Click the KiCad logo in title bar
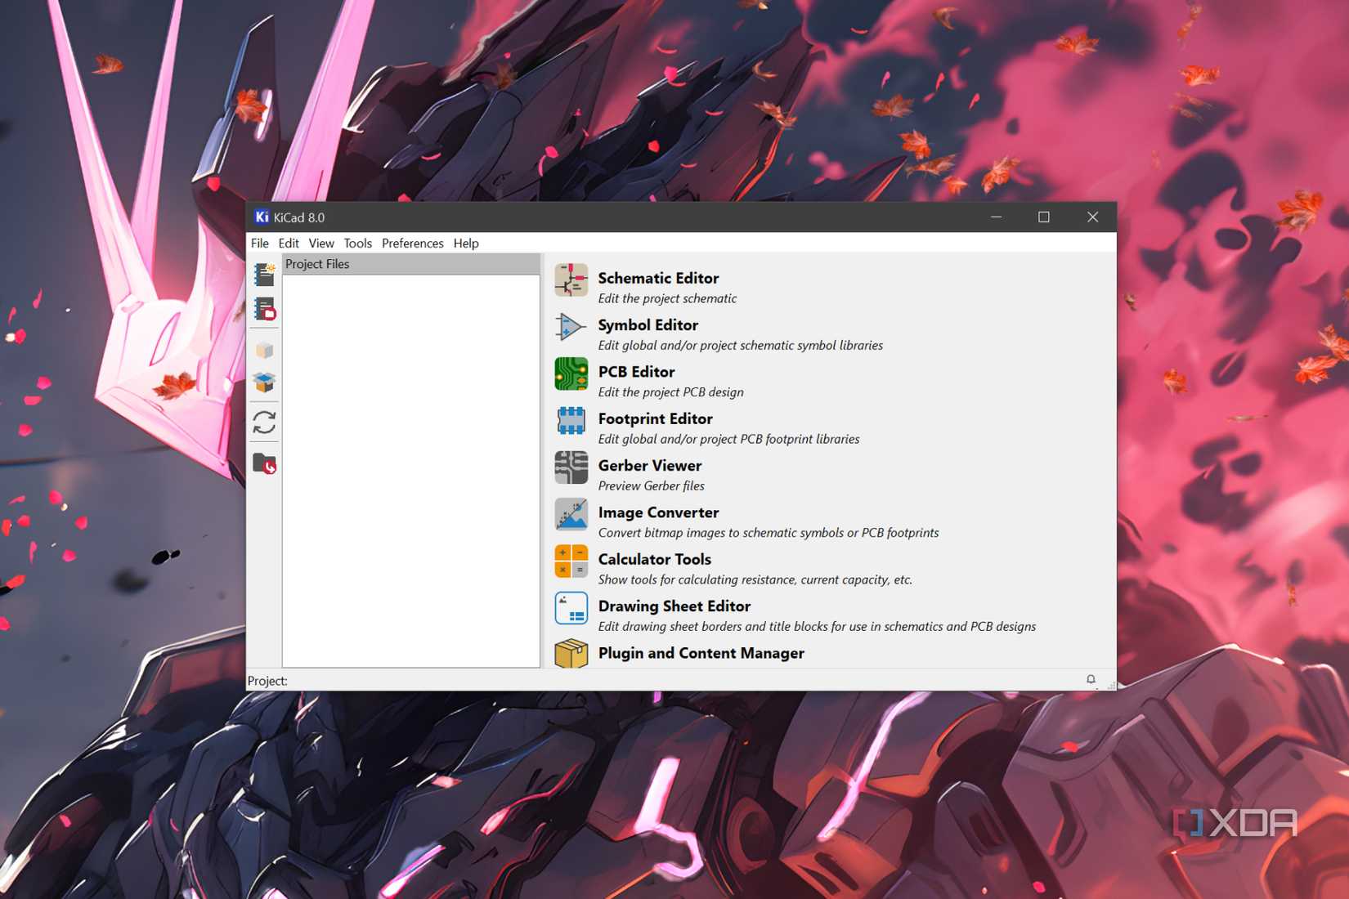 (262, 217)
